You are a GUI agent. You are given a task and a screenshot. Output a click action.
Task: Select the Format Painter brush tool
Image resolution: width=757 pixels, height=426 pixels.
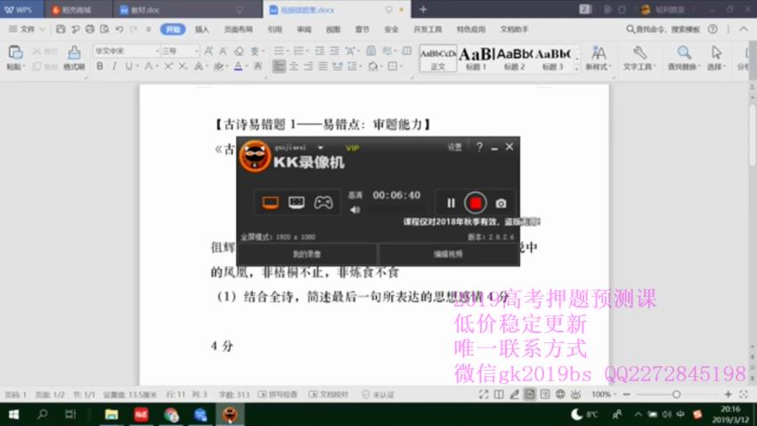[74, 53]
